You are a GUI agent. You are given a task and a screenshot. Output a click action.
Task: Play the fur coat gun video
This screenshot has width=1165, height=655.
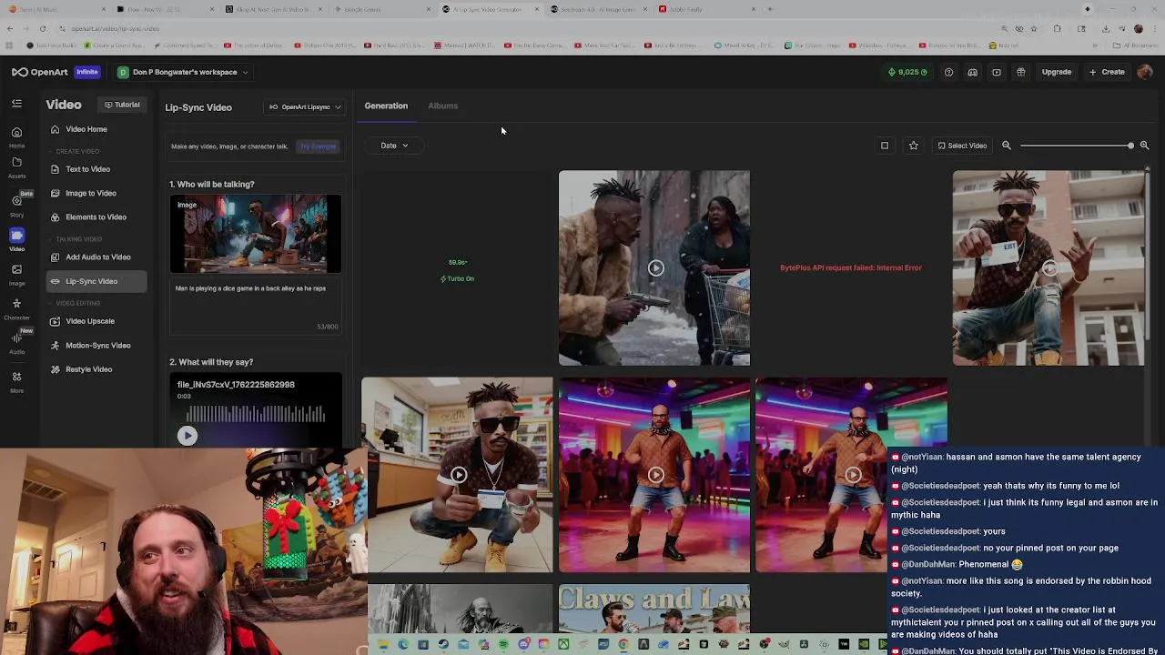(x=654, y=267)
